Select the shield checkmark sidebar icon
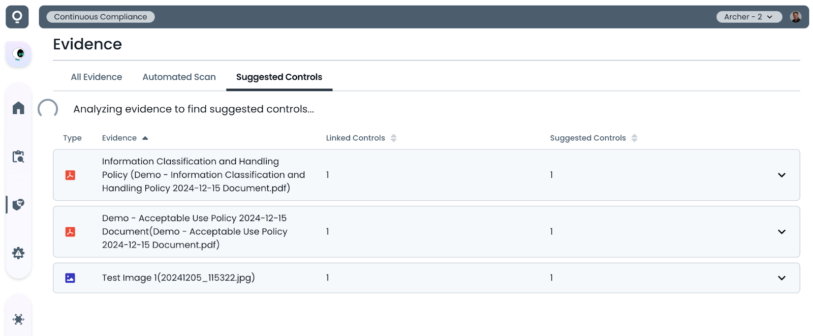Viewport: 813px width, 336px height. click(x=18, y=204)
